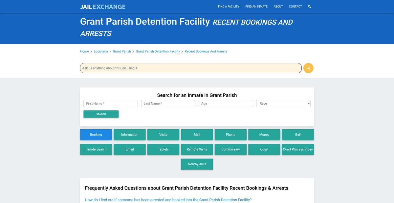Select the Booking tab button
394x203 pixels.
point(96,135)
